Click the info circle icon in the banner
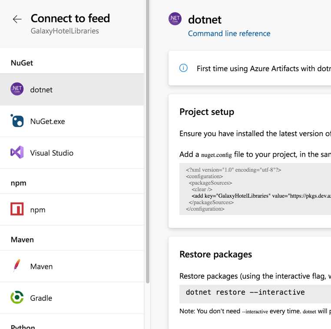 click(183, 68)
